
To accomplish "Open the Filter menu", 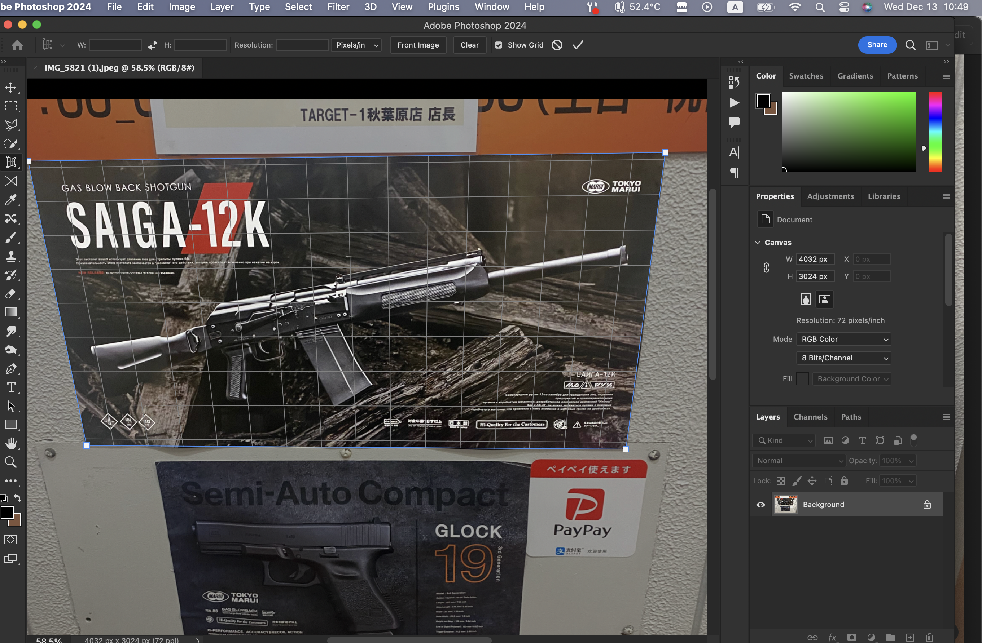I will 338,7.
